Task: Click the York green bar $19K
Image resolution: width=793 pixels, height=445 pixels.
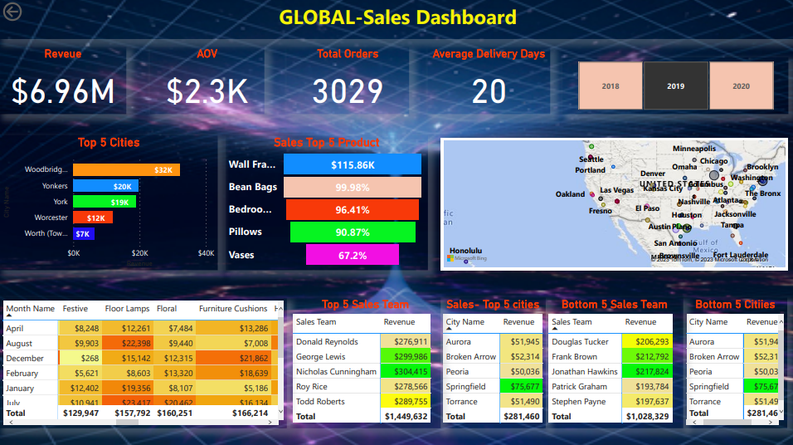Action: pos(105,202)
